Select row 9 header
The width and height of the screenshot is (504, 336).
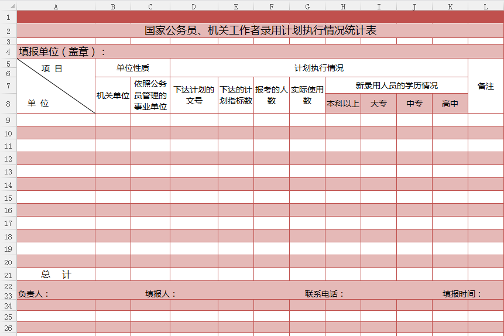(8, 120)
